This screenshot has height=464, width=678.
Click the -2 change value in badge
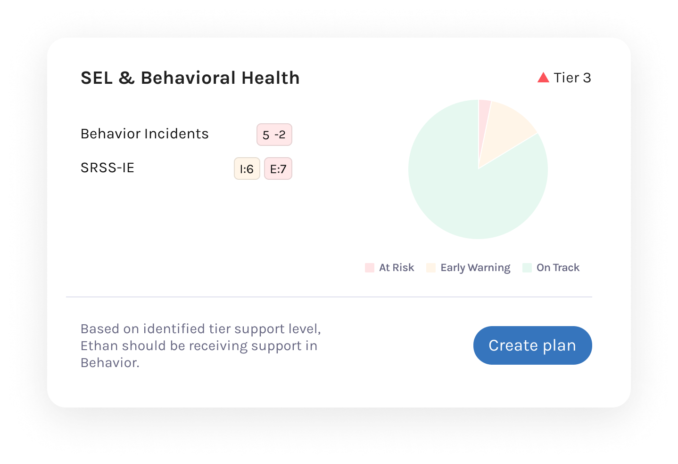[x=280, y=135]
